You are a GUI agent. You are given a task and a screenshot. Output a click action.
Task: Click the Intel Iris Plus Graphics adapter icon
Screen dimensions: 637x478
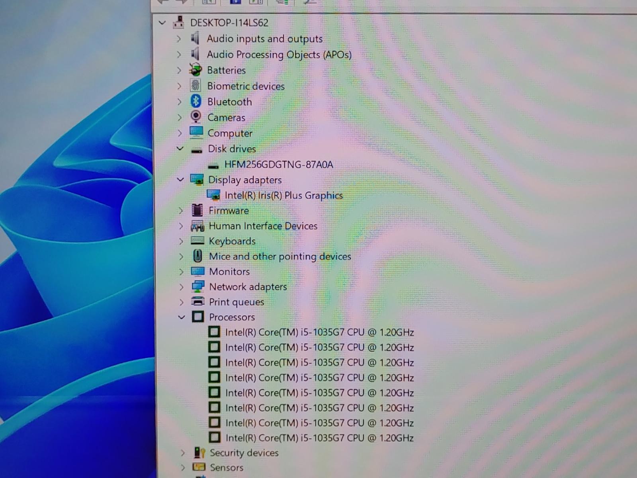(214, 195)
